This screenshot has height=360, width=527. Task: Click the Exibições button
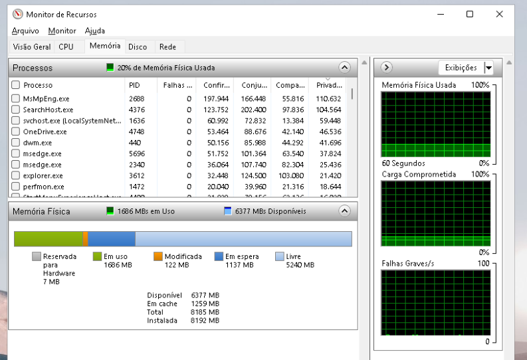pyautogui.click(x=461, y=68)
